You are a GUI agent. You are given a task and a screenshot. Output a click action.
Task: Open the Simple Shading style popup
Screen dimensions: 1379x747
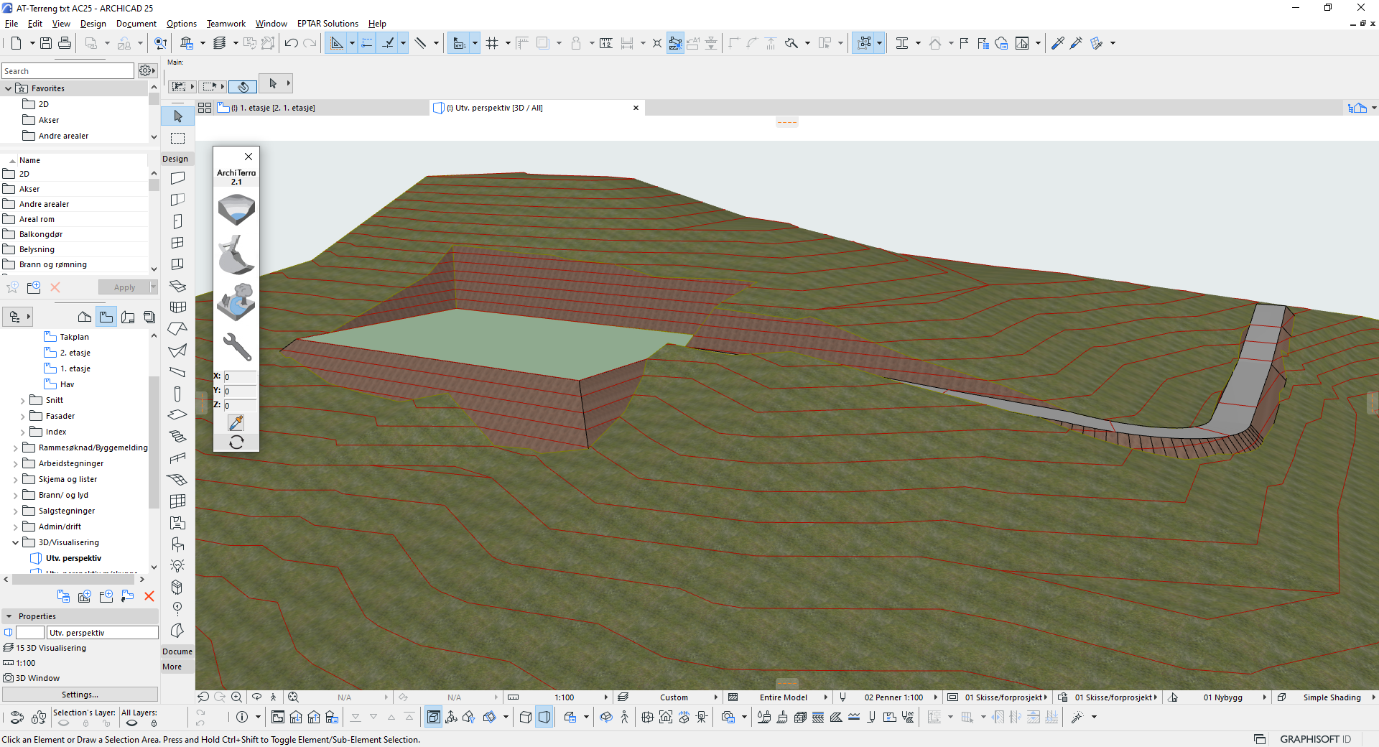point(1332,697)
